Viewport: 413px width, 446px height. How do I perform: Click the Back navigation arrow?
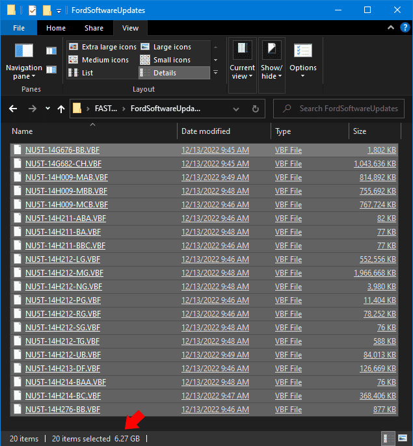pos(13,109)
